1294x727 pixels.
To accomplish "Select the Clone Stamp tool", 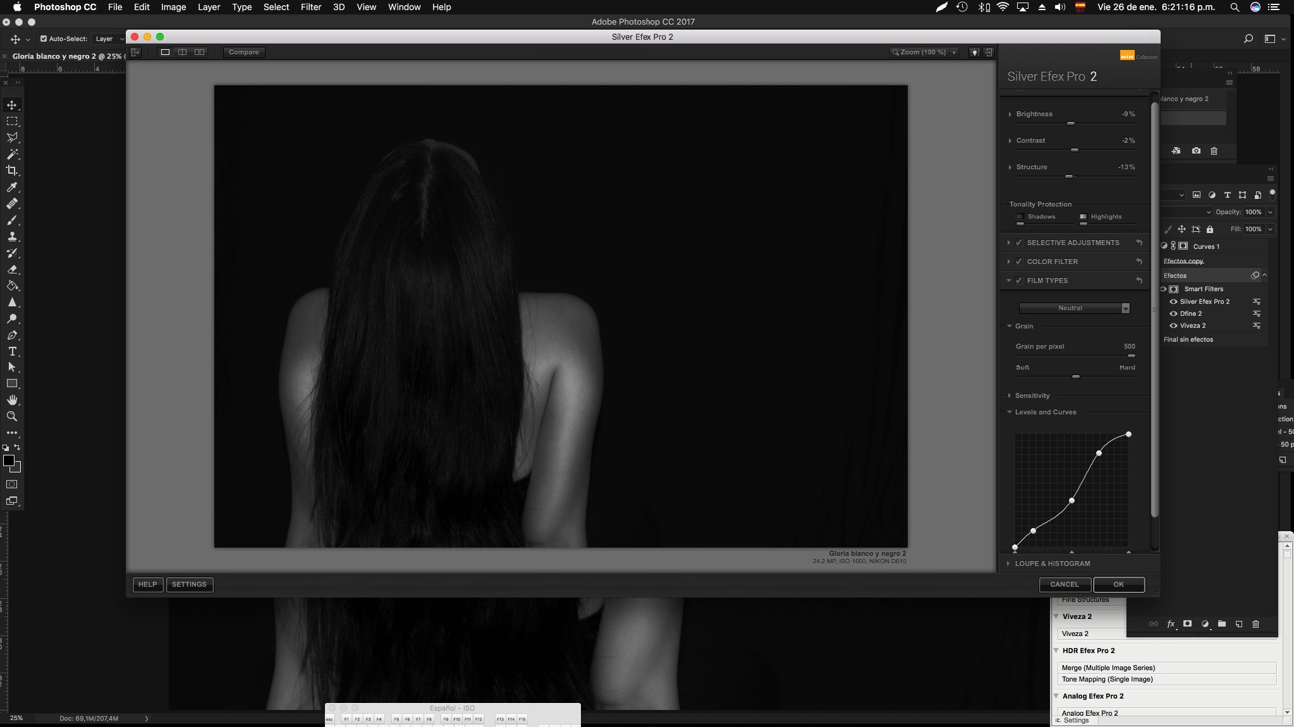I will click(12, 236).
